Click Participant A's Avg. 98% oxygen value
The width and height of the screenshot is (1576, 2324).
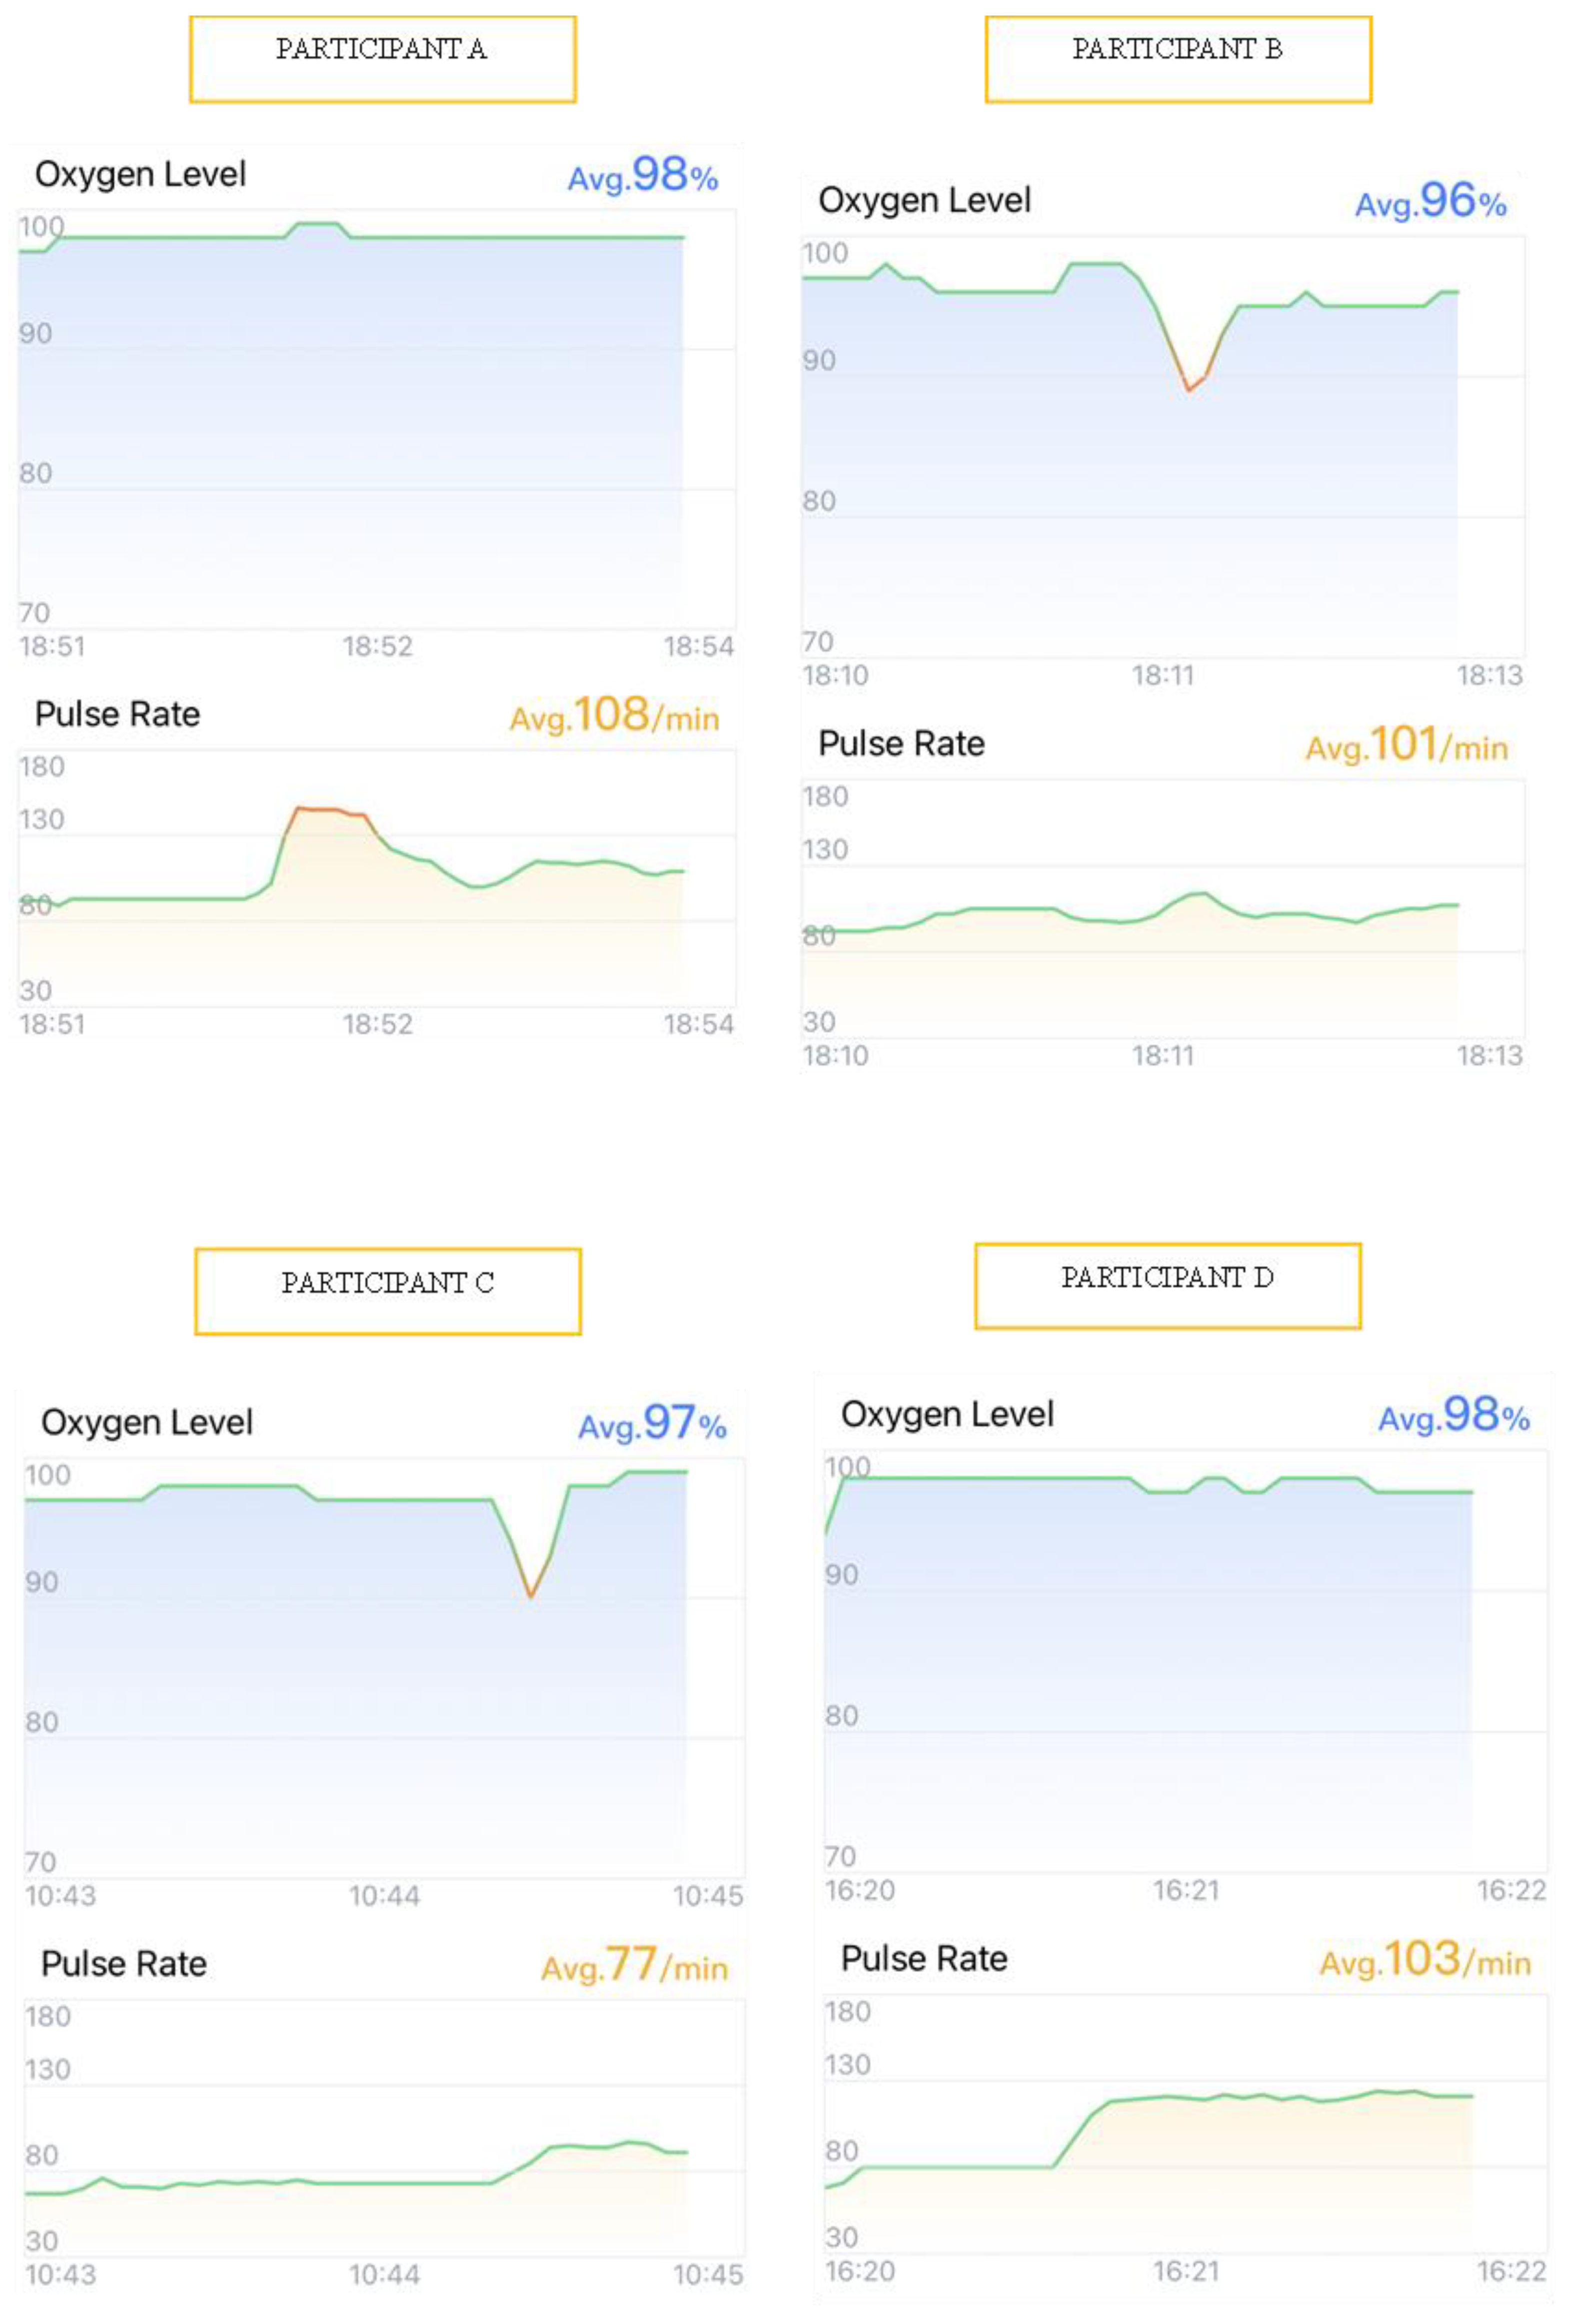(642, 176)
